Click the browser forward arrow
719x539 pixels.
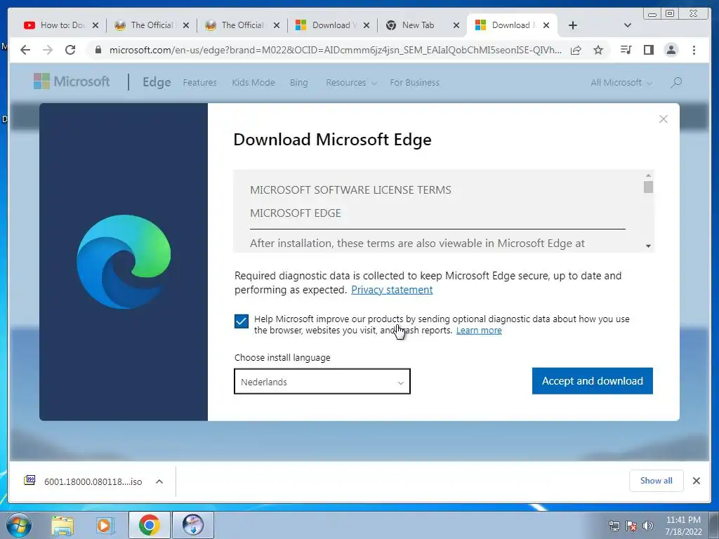point(48,50)
